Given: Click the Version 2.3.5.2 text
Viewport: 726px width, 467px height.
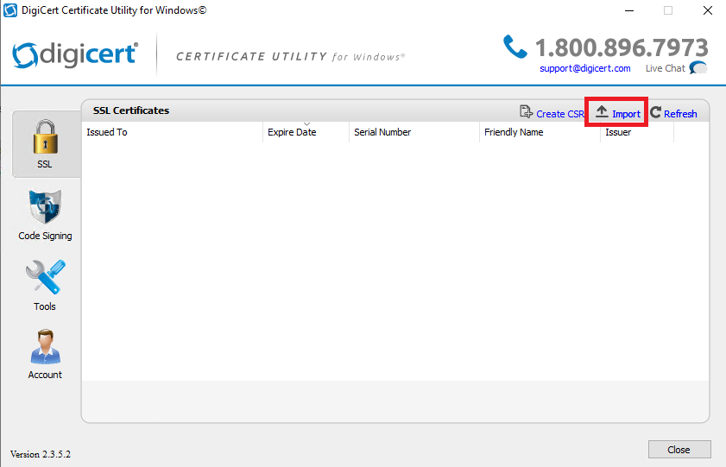Looking at the screenshot, I should click(41, 454).
